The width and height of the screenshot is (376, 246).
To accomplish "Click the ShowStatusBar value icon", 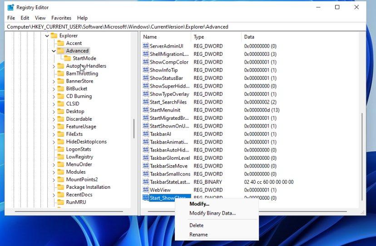I will (146, 78).
